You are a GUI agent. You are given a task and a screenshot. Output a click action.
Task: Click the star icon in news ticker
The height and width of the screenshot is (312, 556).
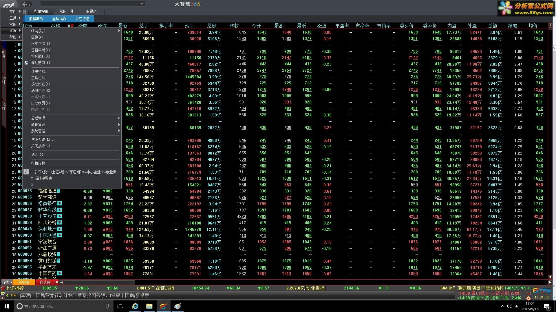(x=15, y=295)
